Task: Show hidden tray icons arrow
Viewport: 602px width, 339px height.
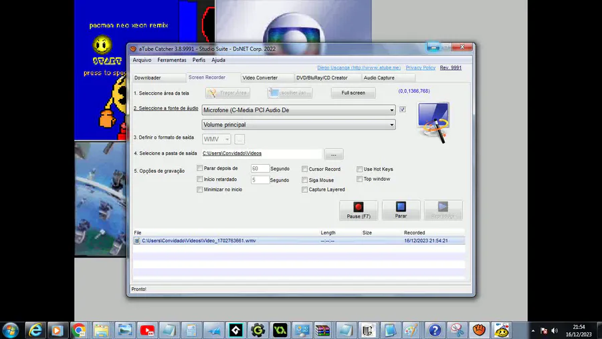Action: (533, 330)
